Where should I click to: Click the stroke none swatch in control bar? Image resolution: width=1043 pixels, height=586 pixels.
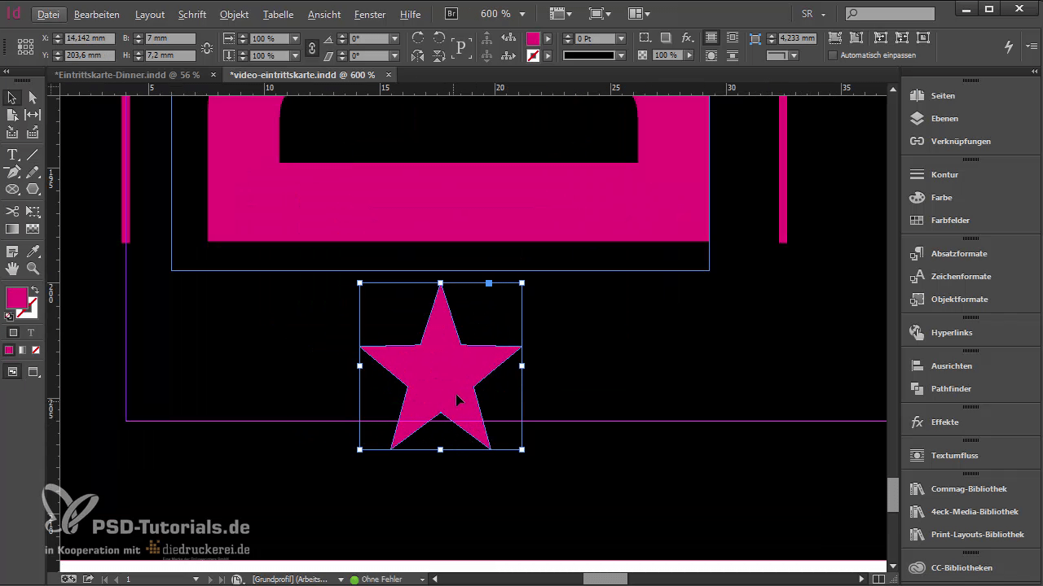[533, 56]
